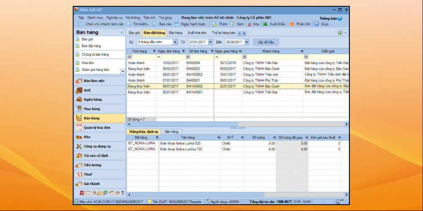Open the Đến date picker dropdown
The height and width of the screenshot is (211, 423).
[x=247, y=42]
